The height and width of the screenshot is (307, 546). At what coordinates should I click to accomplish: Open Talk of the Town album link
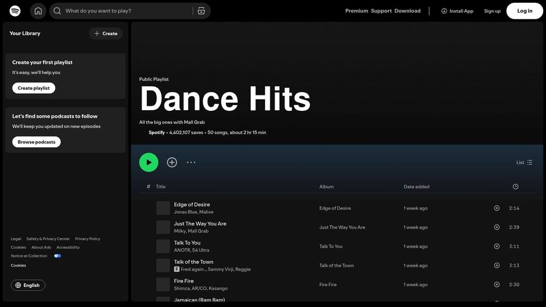(336, 265)
